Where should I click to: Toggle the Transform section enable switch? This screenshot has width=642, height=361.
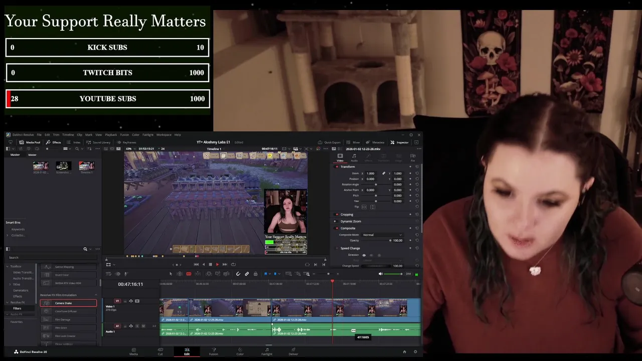click(337, 166)
